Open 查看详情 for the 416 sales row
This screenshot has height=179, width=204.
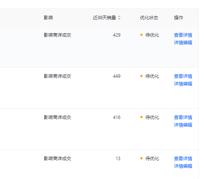[183, 117]
